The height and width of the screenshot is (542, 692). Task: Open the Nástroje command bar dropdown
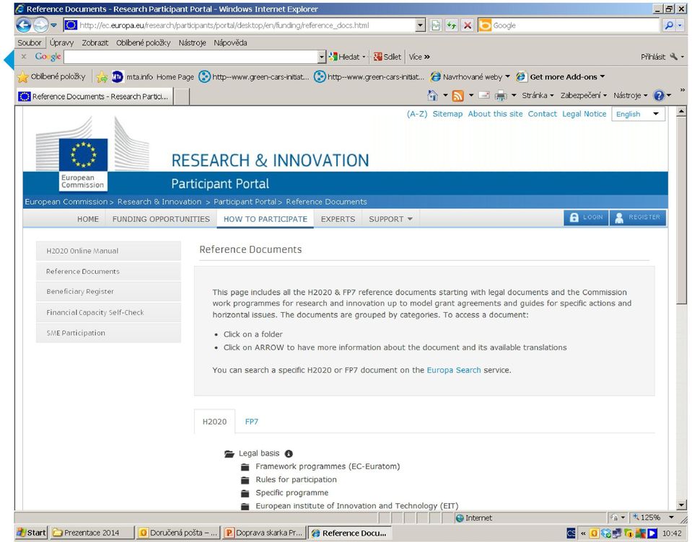click(630, 95)
